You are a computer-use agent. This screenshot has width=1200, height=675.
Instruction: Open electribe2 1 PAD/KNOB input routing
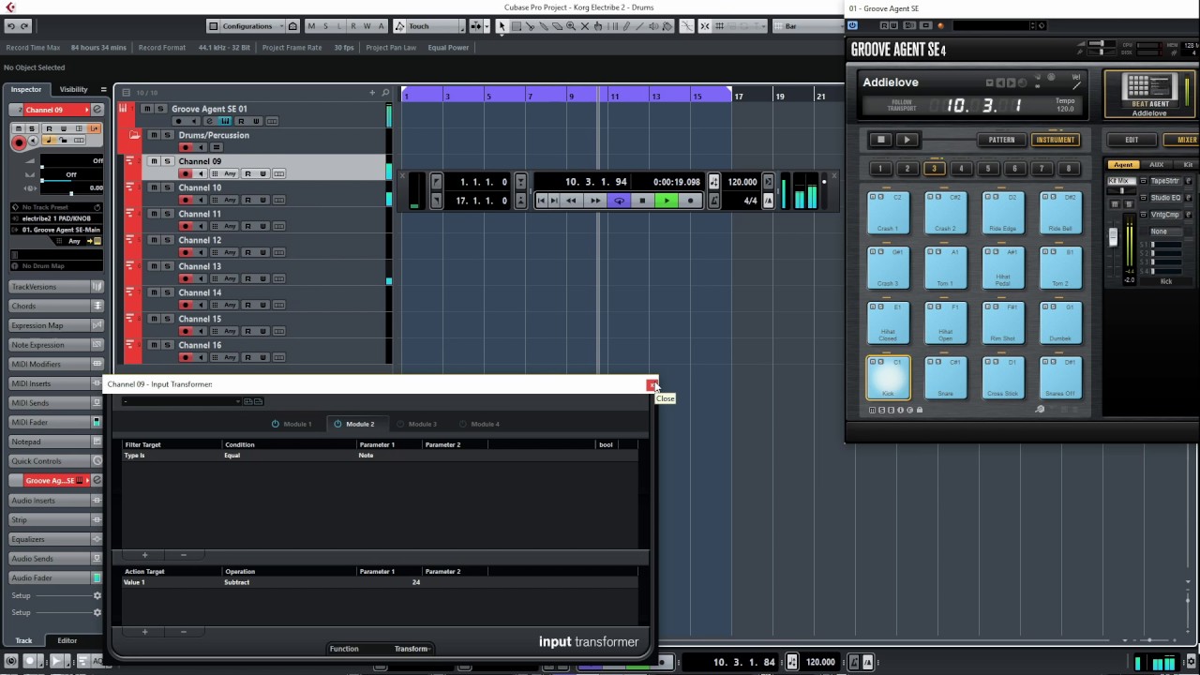56,218
